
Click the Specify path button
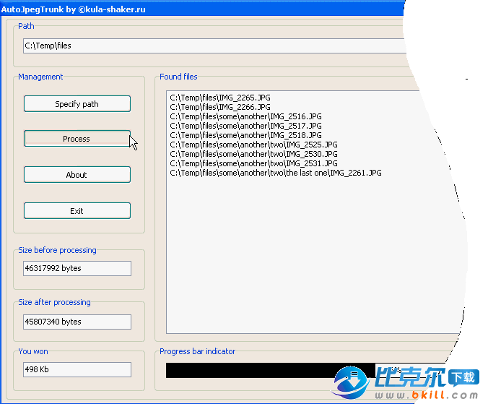77,104
